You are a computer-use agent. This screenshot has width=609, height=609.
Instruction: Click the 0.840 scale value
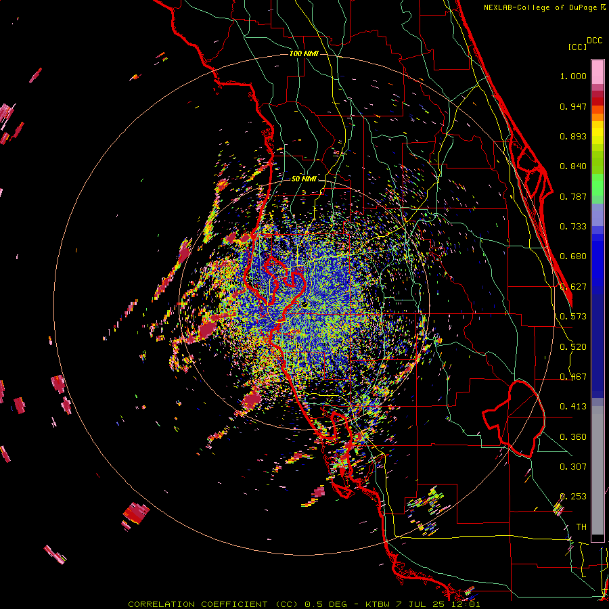coord(573,166)
